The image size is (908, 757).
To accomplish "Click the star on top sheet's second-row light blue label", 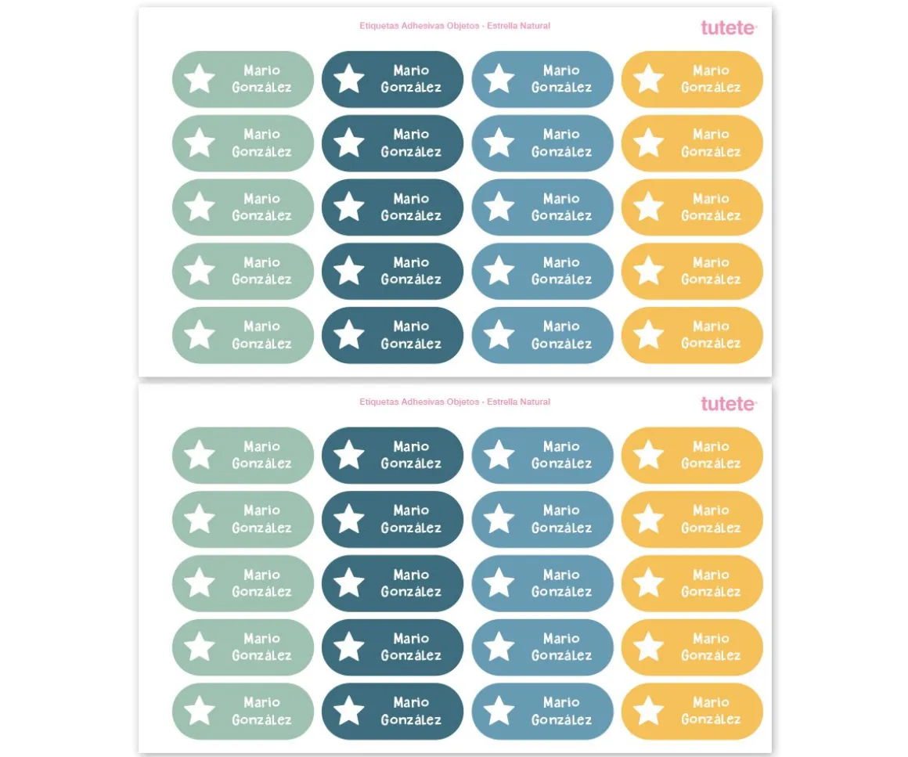I will 499,143.
